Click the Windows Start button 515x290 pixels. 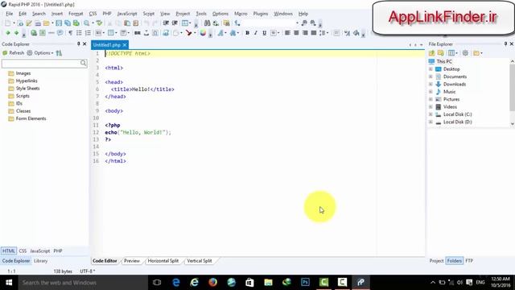coord(9,283)
